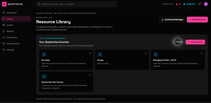Open Settings from the sidebar
This screenshot has width=211, height=103.
click(16, 50)
